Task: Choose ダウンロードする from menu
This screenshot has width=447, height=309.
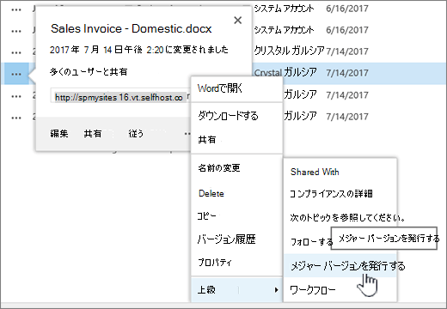Action: pyautogui.click(x=228, y=116)
